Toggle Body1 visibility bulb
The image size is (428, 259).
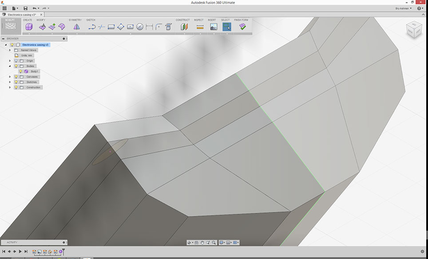20,71
